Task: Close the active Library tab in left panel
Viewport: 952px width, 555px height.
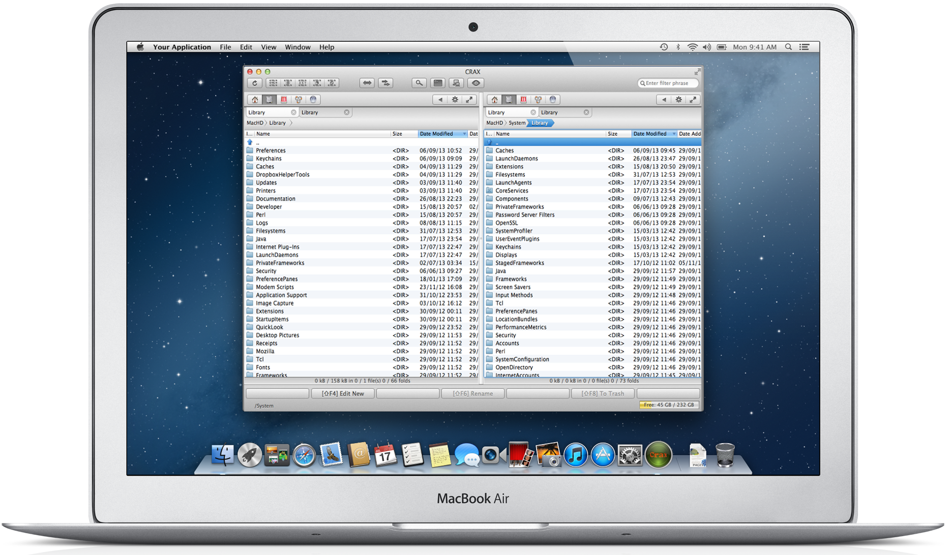Action: tap(293, 112)
